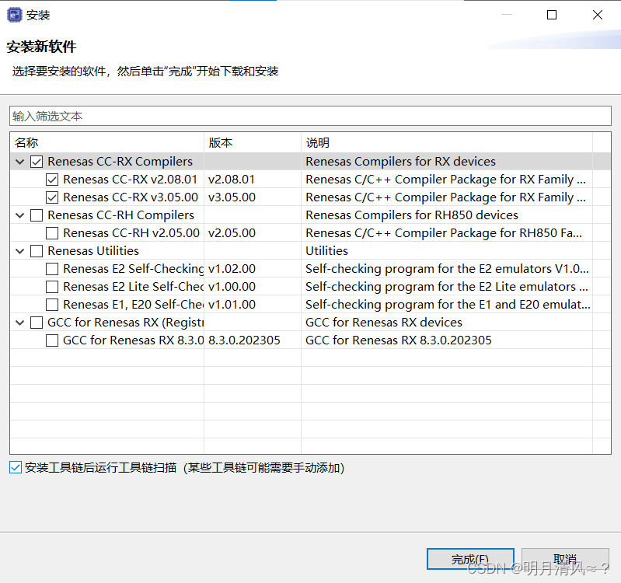Viewport: 621px width, 583px height.
Task: Collapse the Renesas CC-RX Compilers group
Action: click(x=19, y=162)
